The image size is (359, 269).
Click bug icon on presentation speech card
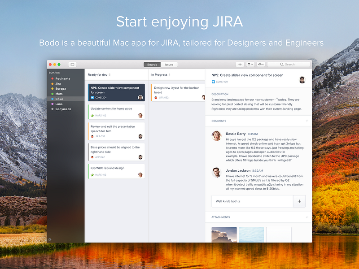click(x=92, y=136)
